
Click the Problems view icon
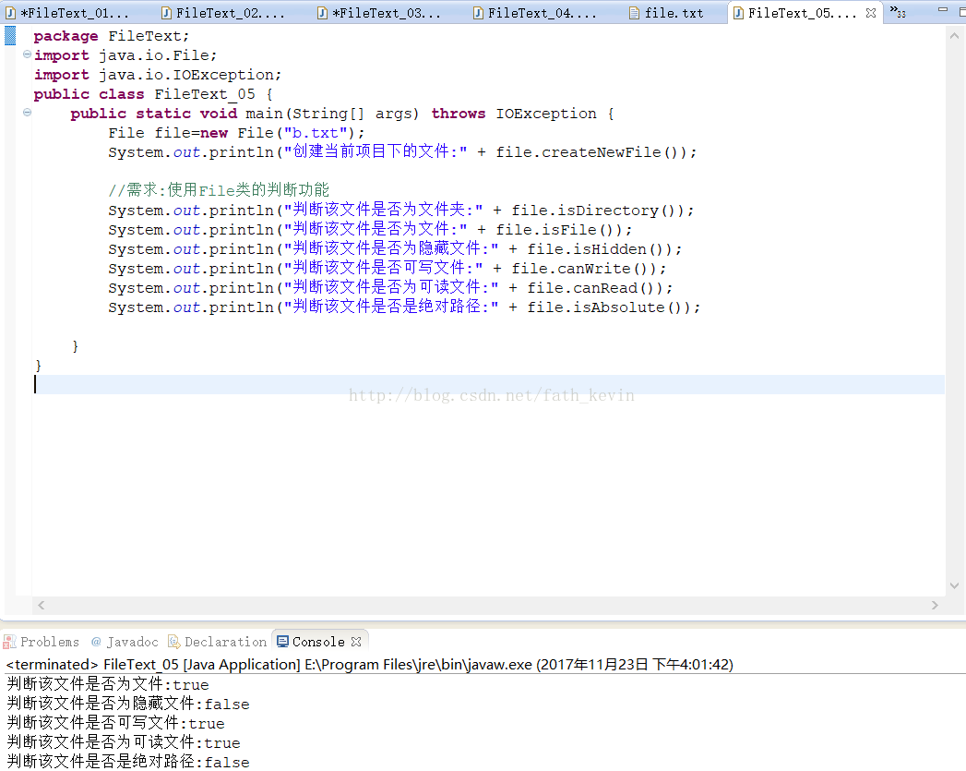(9, 642)
